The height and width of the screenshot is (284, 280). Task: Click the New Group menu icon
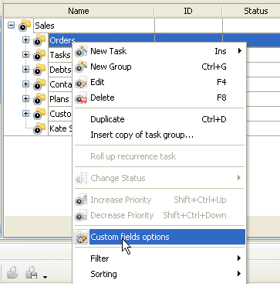click(x=81, y=67)
